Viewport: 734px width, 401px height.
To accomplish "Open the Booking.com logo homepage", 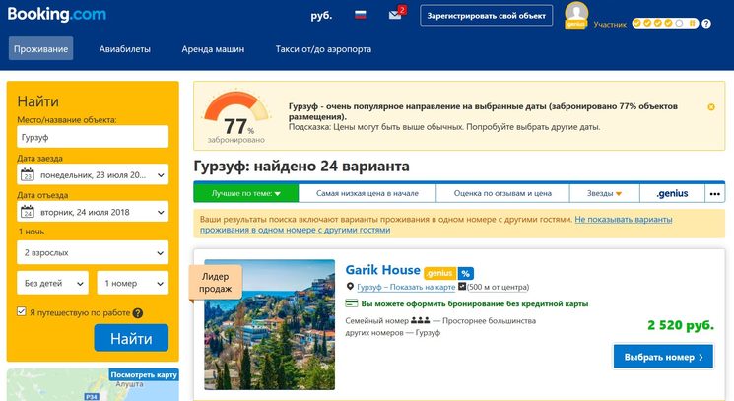I will coord(56,14).
